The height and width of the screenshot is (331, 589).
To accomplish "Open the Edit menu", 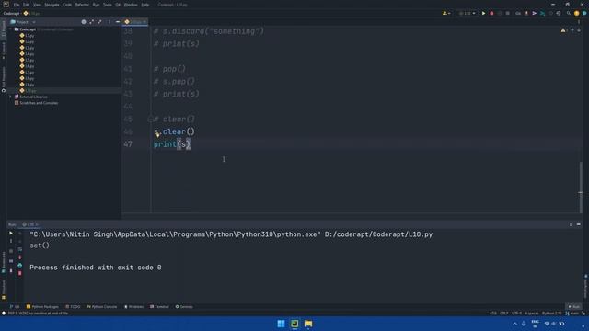I will point(27,5).
